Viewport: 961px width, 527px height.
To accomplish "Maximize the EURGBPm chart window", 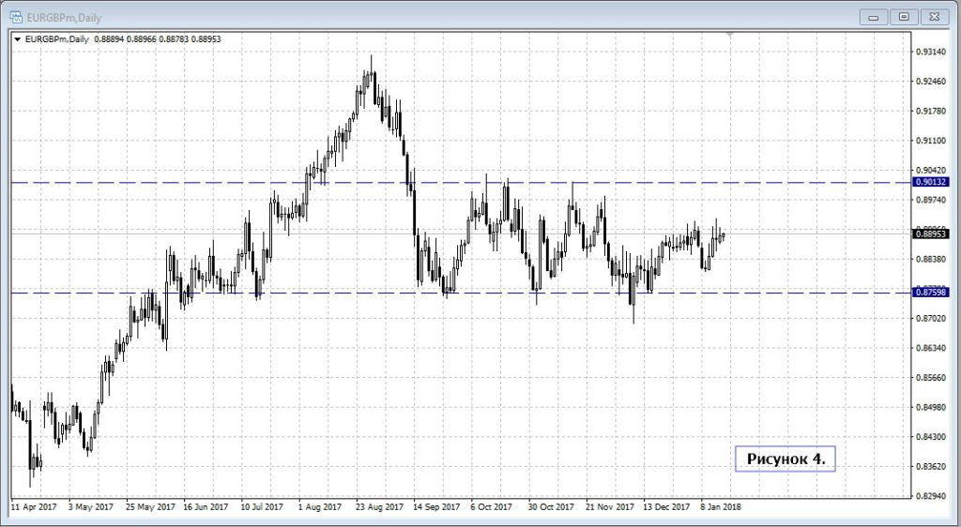I will pyautogui.click(x=904, y=16).
